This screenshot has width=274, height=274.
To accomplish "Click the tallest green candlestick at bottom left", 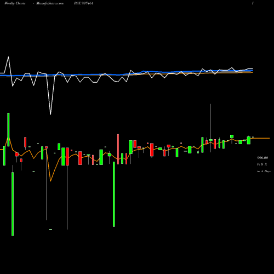I will 13,204.
